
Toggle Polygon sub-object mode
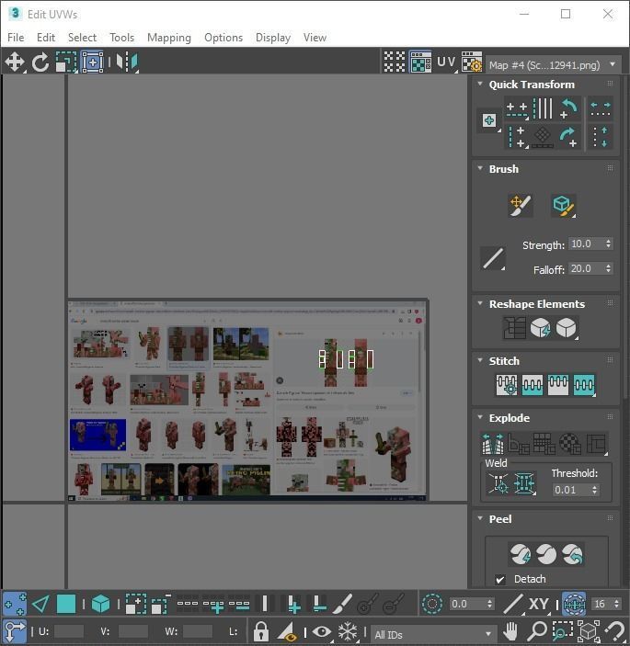coord(66,604)
